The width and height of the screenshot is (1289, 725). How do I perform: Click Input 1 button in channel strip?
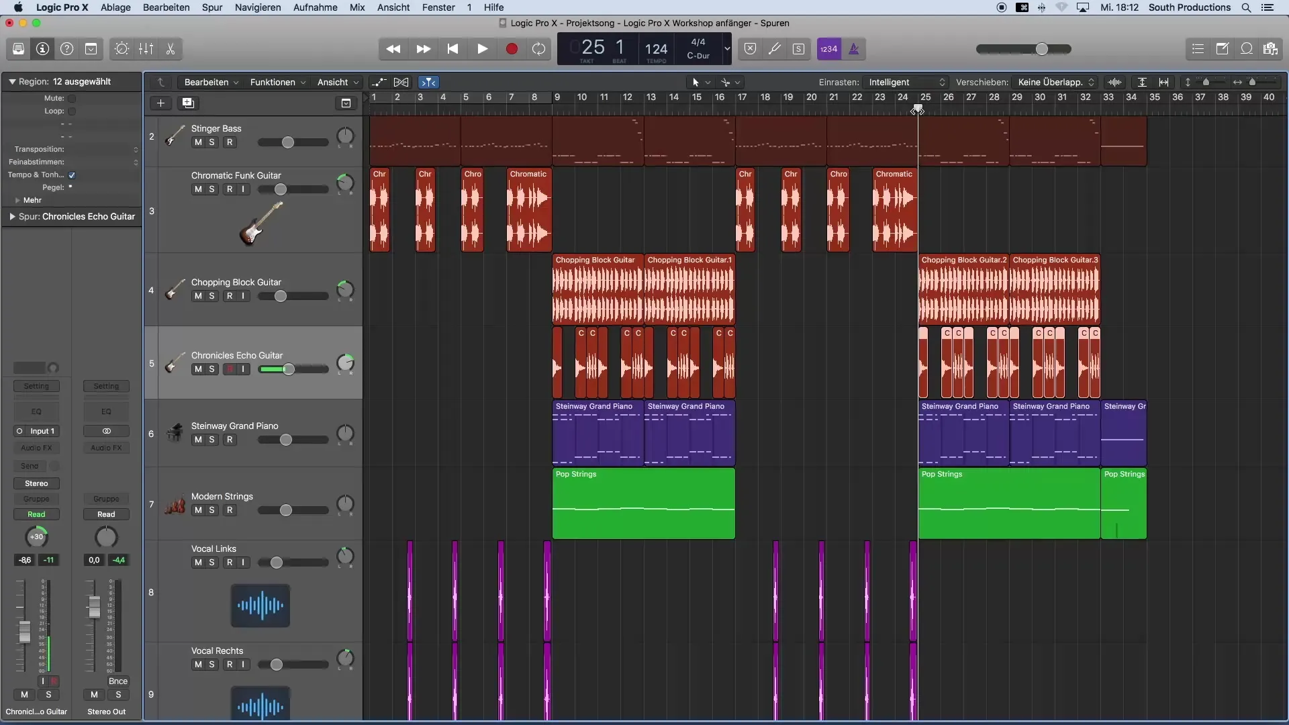pos(36,432)
